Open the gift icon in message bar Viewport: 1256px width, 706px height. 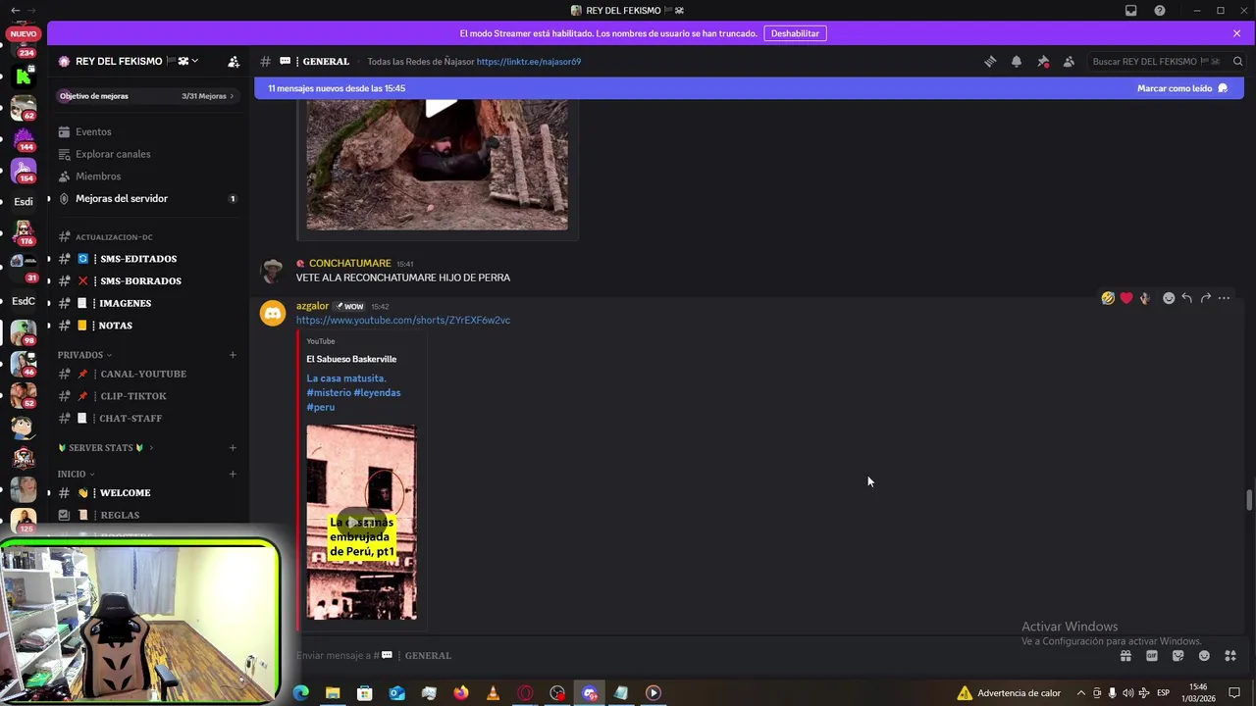click(1125, 656)
